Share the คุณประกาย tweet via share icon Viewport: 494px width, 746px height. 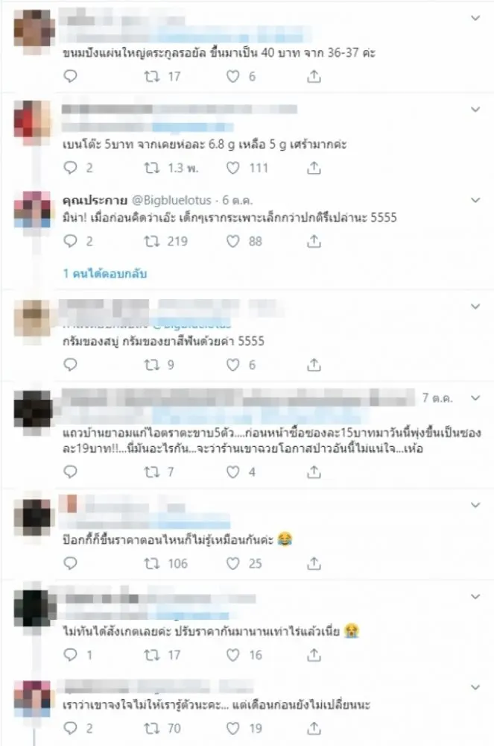(314, 241)
